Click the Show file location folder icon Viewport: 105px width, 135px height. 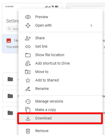coord(28,55)
